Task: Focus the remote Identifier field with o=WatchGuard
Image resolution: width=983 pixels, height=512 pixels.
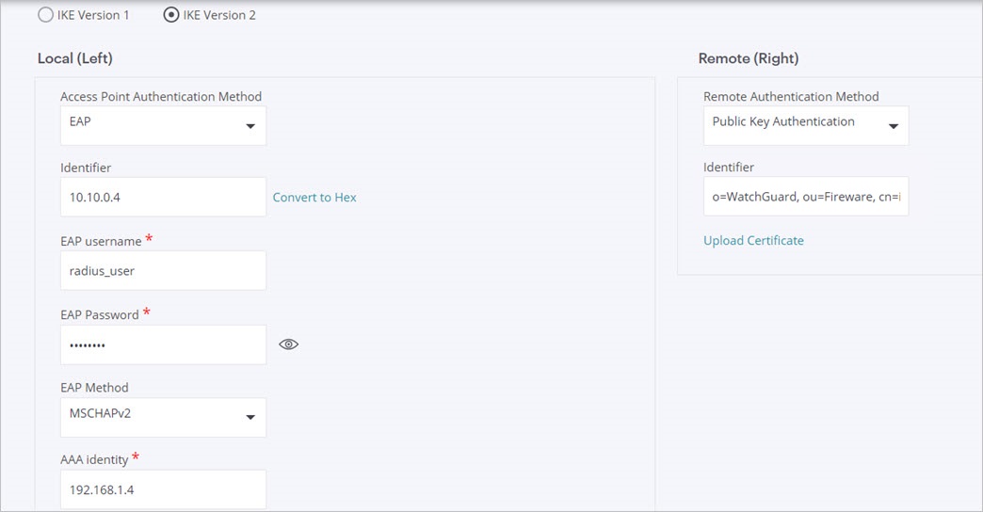Action: pyautogui.click(x=805, y=196)
